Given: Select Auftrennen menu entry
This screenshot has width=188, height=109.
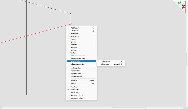Looking at the screenshot, I should pos(74,31).
